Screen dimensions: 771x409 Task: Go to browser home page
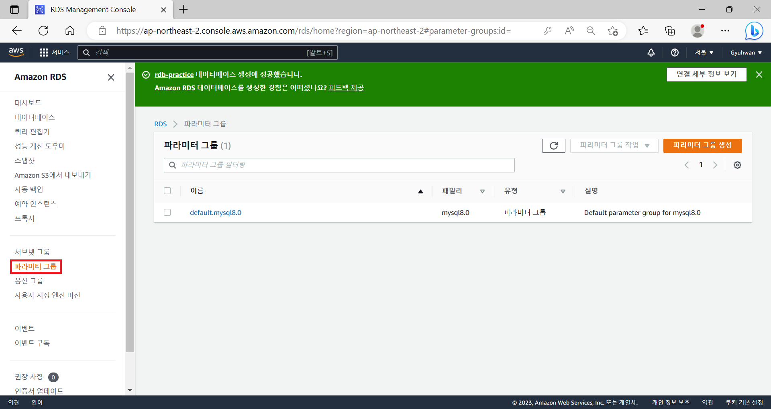click(70, 30)
